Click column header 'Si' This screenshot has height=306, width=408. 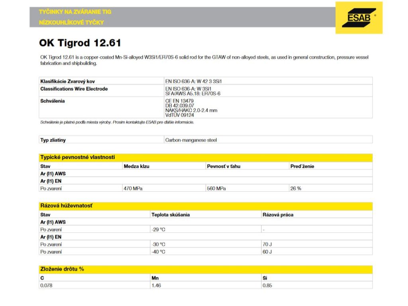[265, 278]
